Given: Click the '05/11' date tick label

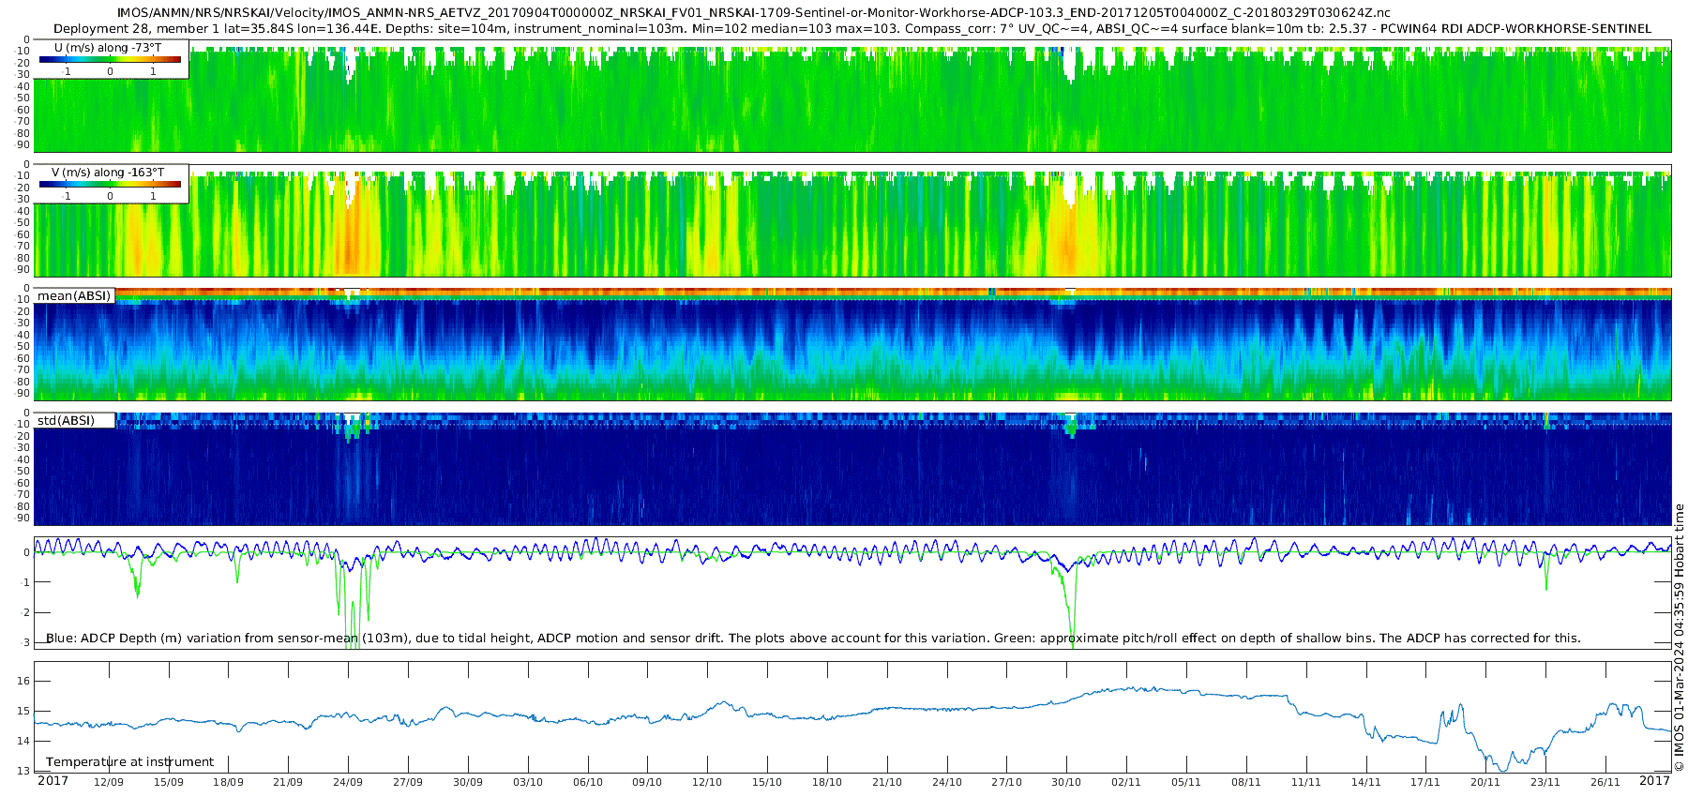Looking at the screenshot, I should pos(1186,782).
